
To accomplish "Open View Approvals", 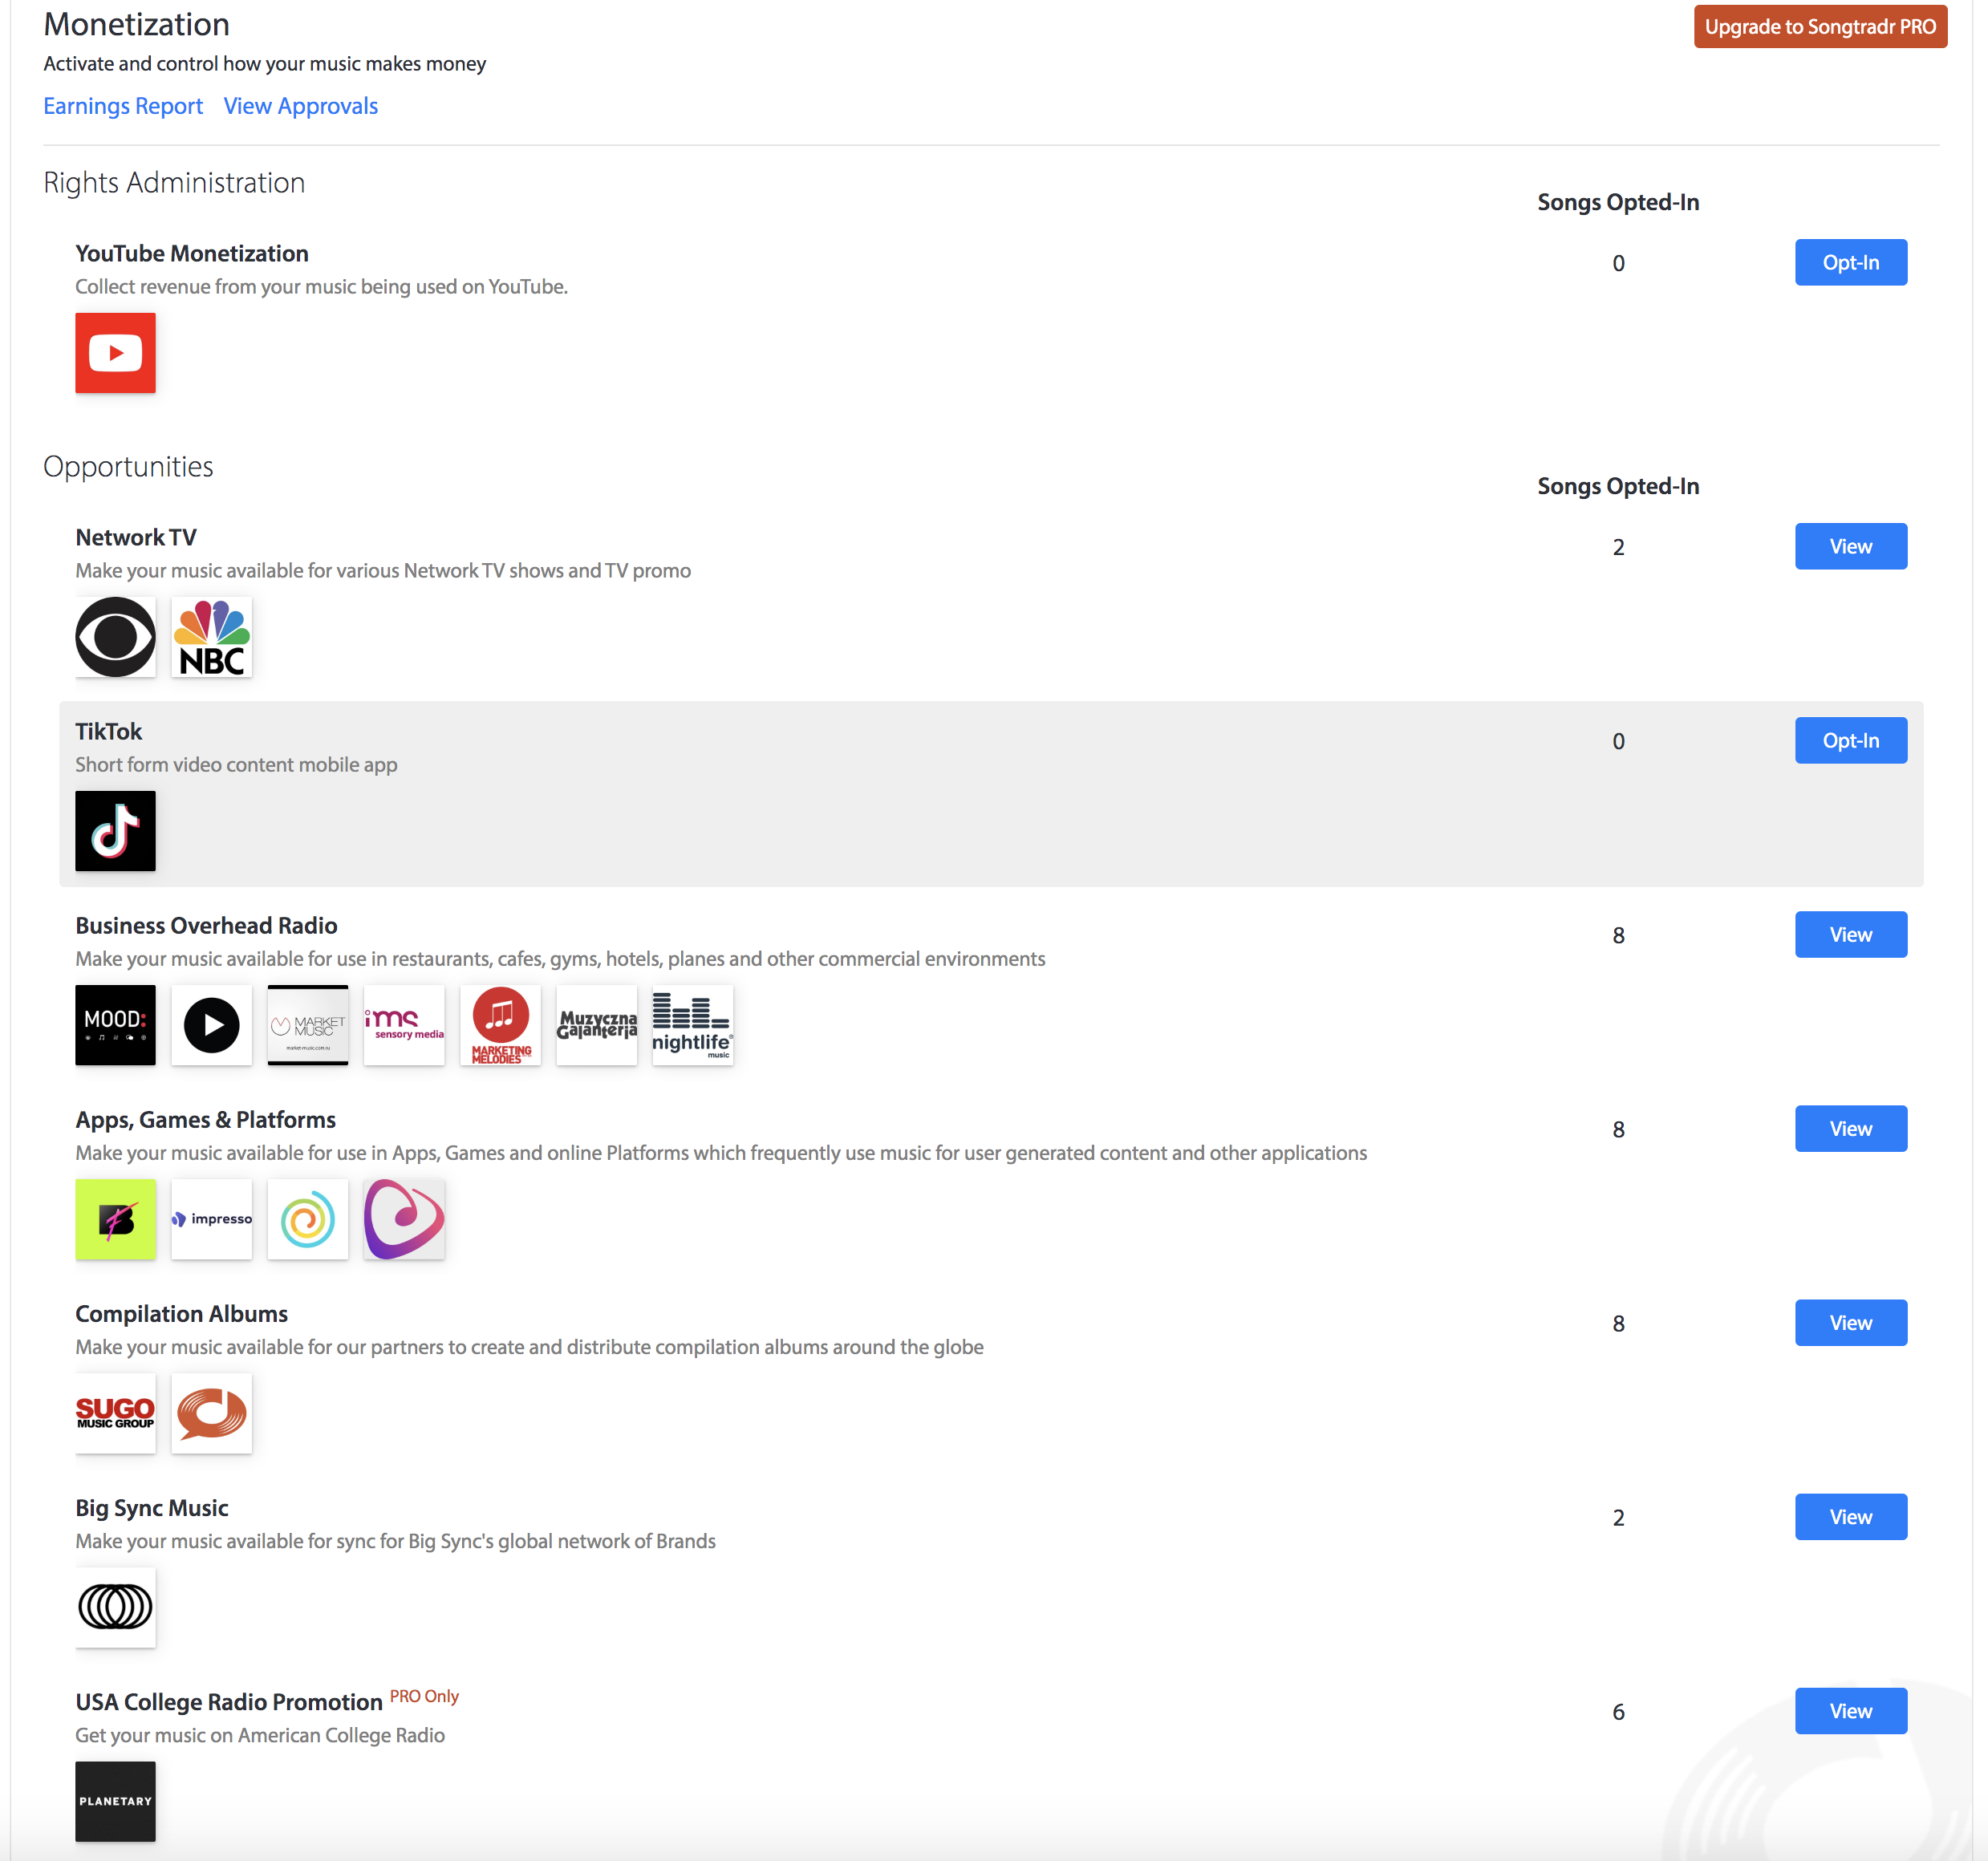I will pyautogui.click(x=300, y=105).
